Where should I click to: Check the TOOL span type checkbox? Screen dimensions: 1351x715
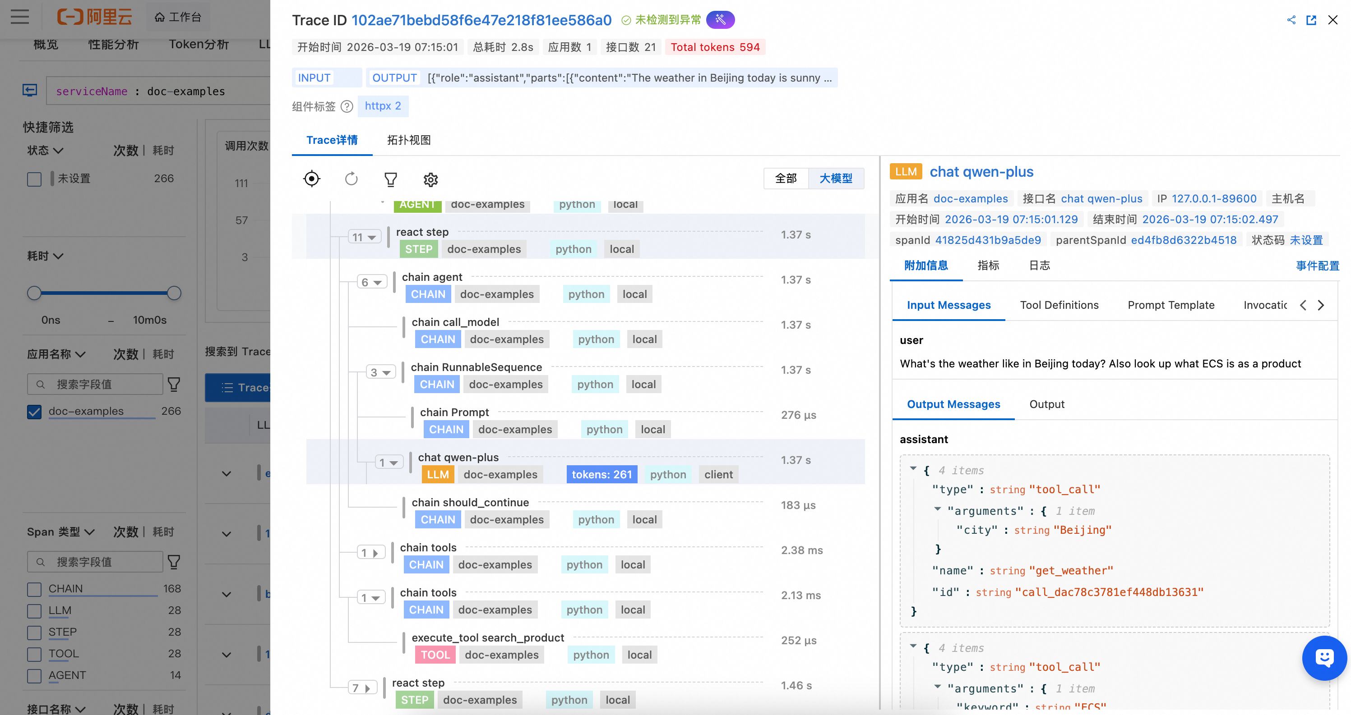34,654
